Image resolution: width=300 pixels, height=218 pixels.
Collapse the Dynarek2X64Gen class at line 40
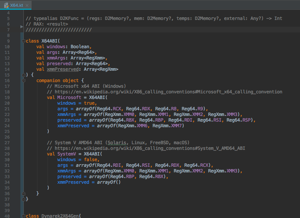(x=23, y=216)
